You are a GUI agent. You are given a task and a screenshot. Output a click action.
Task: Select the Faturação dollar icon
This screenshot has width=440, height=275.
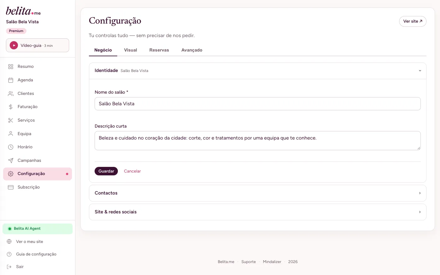point(11,107)
